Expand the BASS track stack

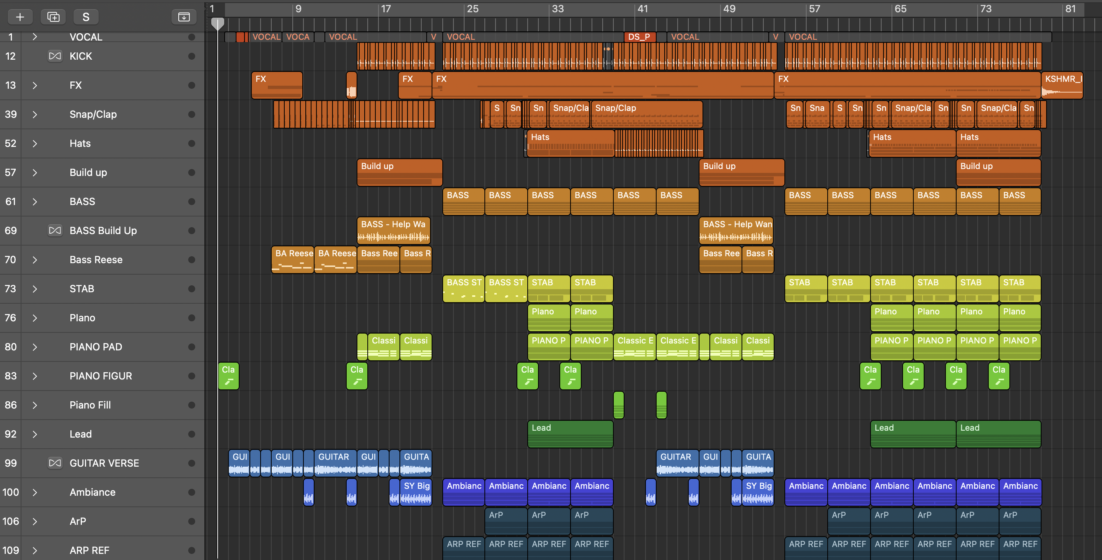pyautogui.click(x=35, y=202)
